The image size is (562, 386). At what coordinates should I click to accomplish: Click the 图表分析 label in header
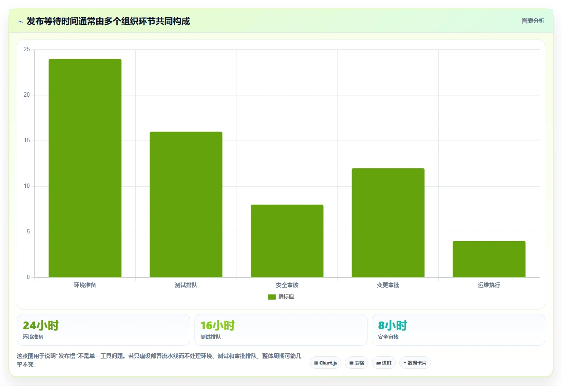(533, 21)
